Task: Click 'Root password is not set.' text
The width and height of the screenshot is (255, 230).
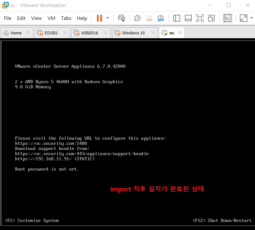Action: pos(47,169)
